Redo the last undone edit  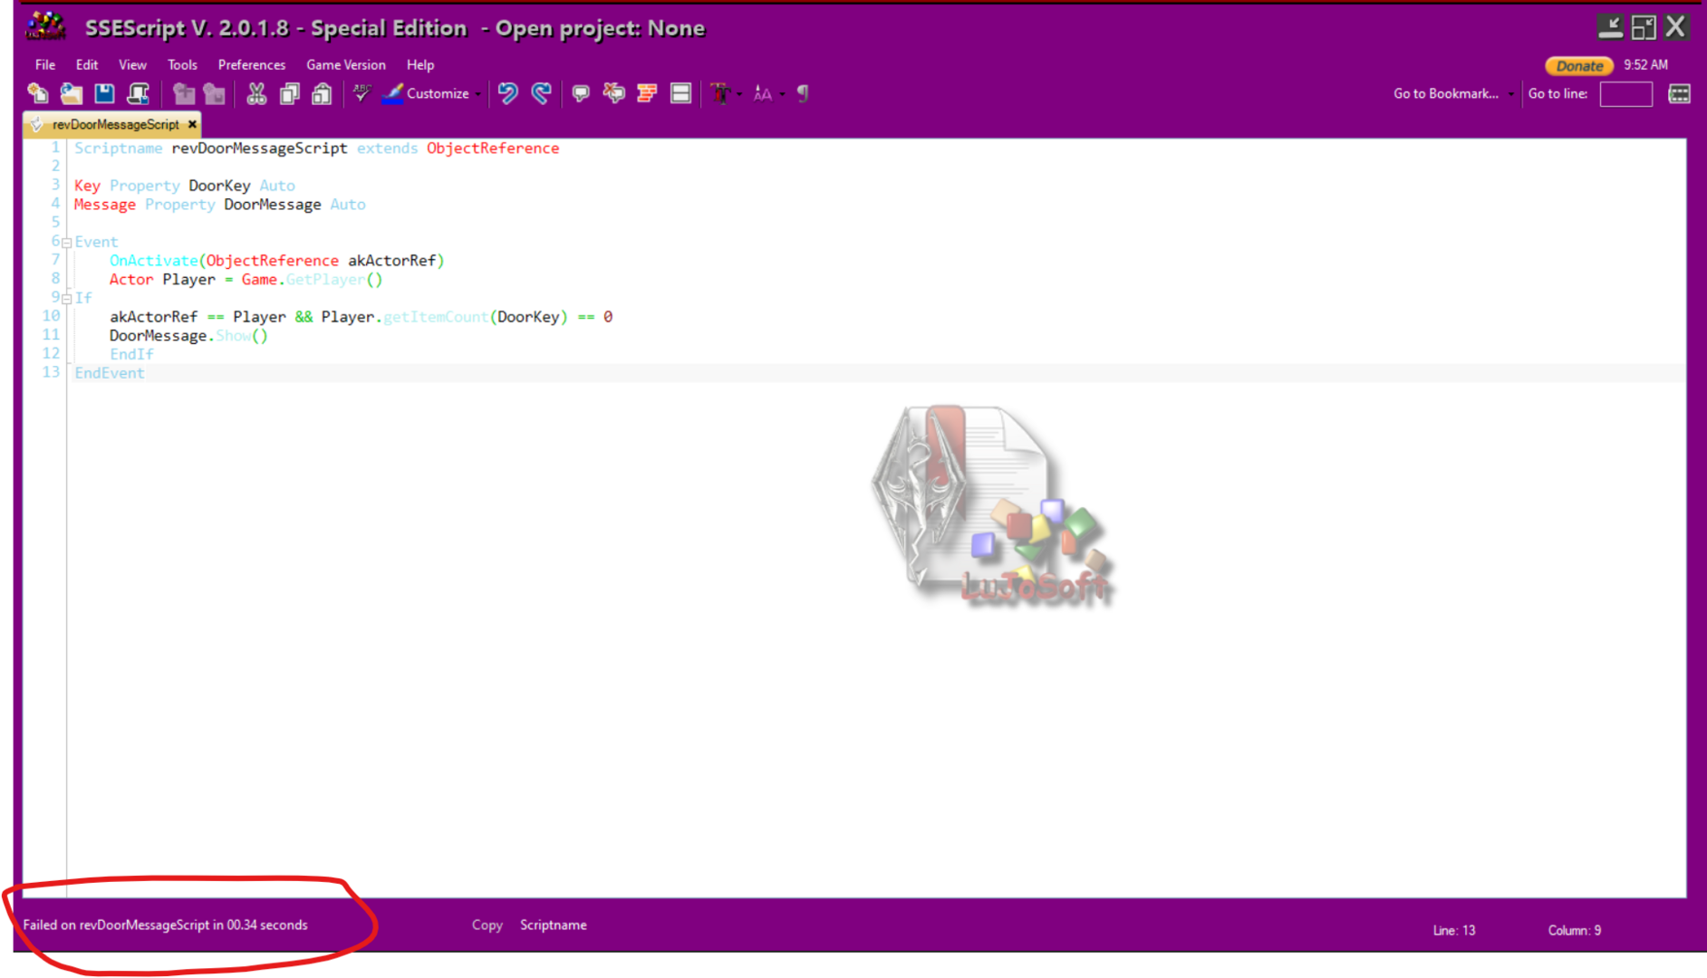pyautogui.click(x=541, y=93)
